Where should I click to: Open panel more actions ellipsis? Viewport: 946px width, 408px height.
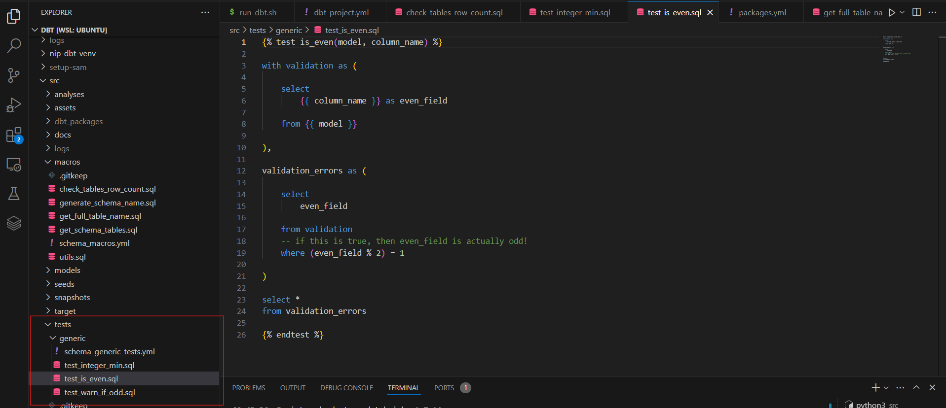point(900,388)
